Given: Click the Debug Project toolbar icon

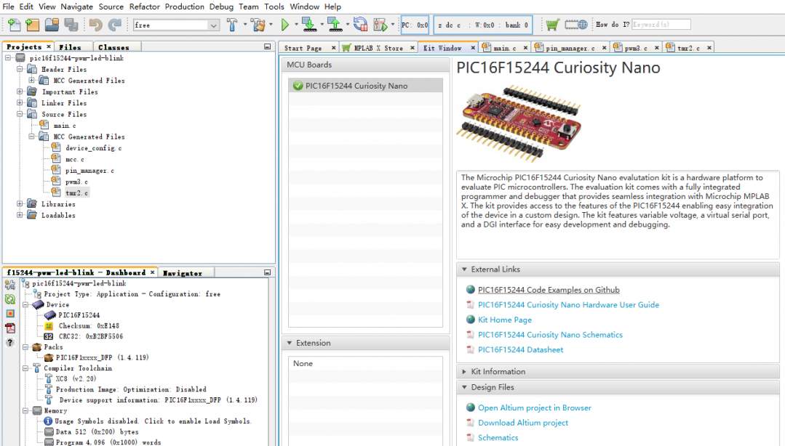Looking at the screenshot, I should coord(380,25).
